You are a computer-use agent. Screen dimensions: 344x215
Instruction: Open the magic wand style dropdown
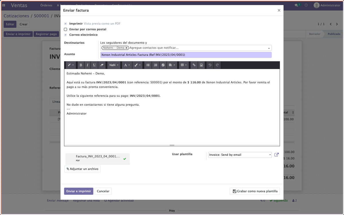tap(71, 65)
